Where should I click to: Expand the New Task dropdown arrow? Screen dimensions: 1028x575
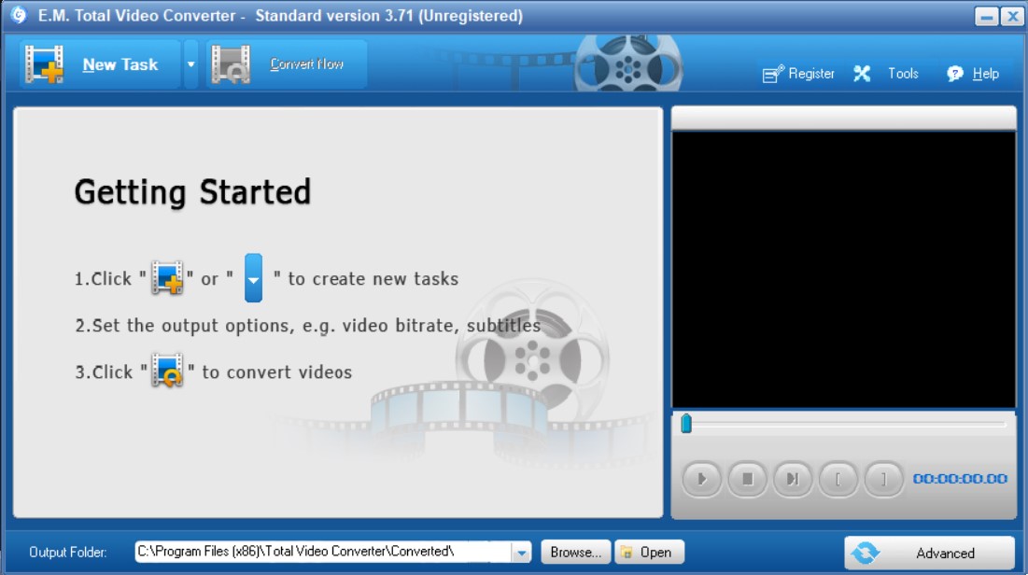point(193,63)
